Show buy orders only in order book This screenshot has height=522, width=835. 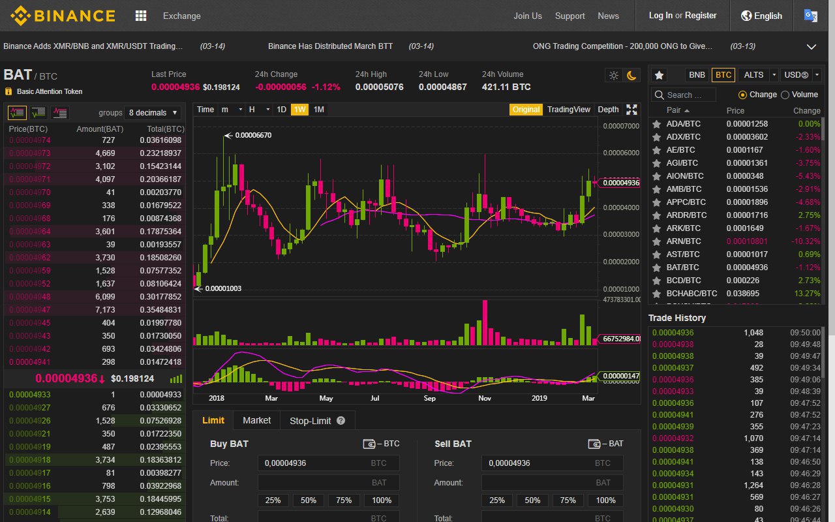[x=38, y=112]
